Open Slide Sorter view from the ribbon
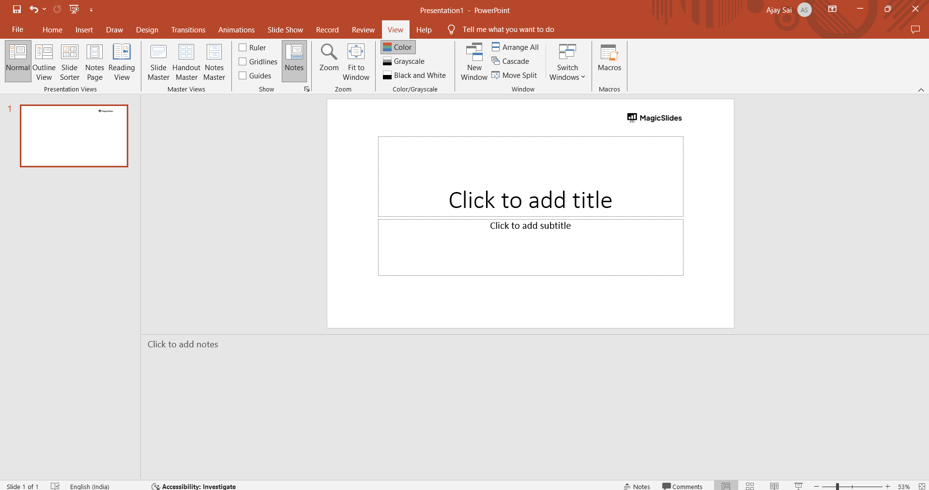929x490 pixels. click(69, 62)
